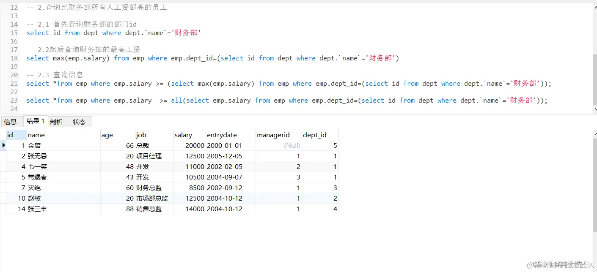Select the entrydate cell 2000-01-01

231,145
